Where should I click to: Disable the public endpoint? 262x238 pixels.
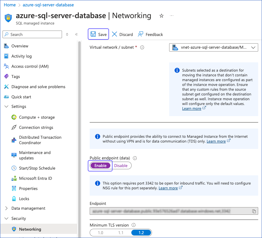coord(121,165)
